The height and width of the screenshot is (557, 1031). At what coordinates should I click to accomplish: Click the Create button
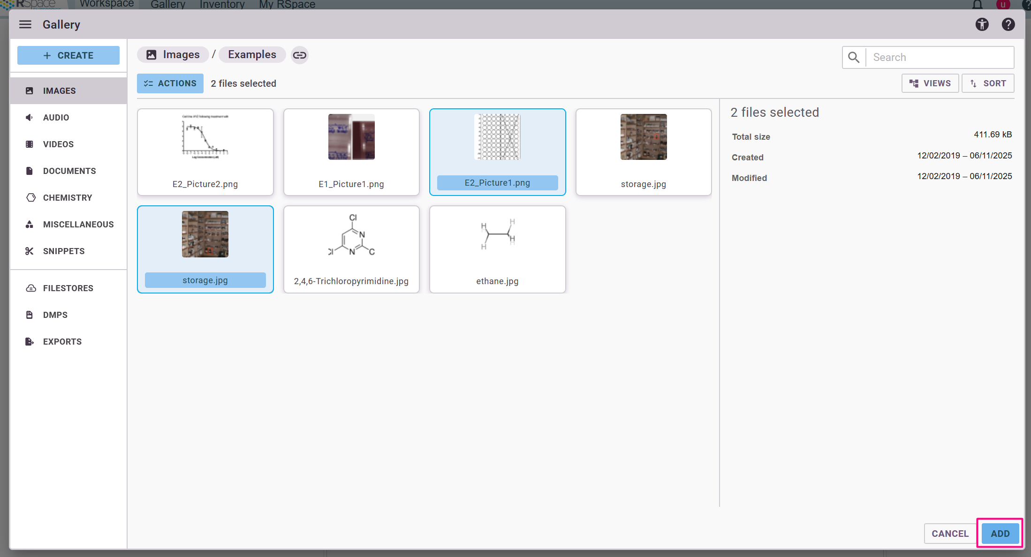pyautogui.click(x=68, y=55)
